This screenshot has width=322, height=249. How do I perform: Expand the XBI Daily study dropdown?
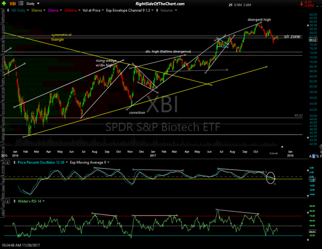coord(28,10)
